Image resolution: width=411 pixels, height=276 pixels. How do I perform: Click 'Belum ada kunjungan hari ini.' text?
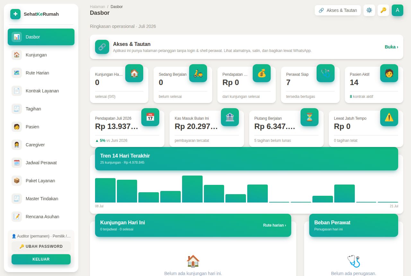193,273
